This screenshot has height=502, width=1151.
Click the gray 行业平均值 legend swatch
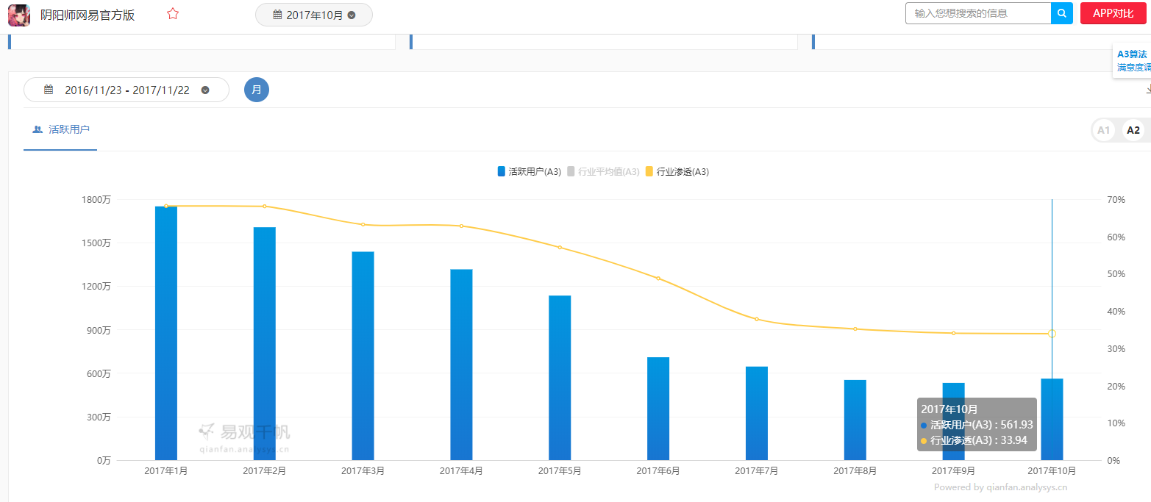(x=571, y=171)
